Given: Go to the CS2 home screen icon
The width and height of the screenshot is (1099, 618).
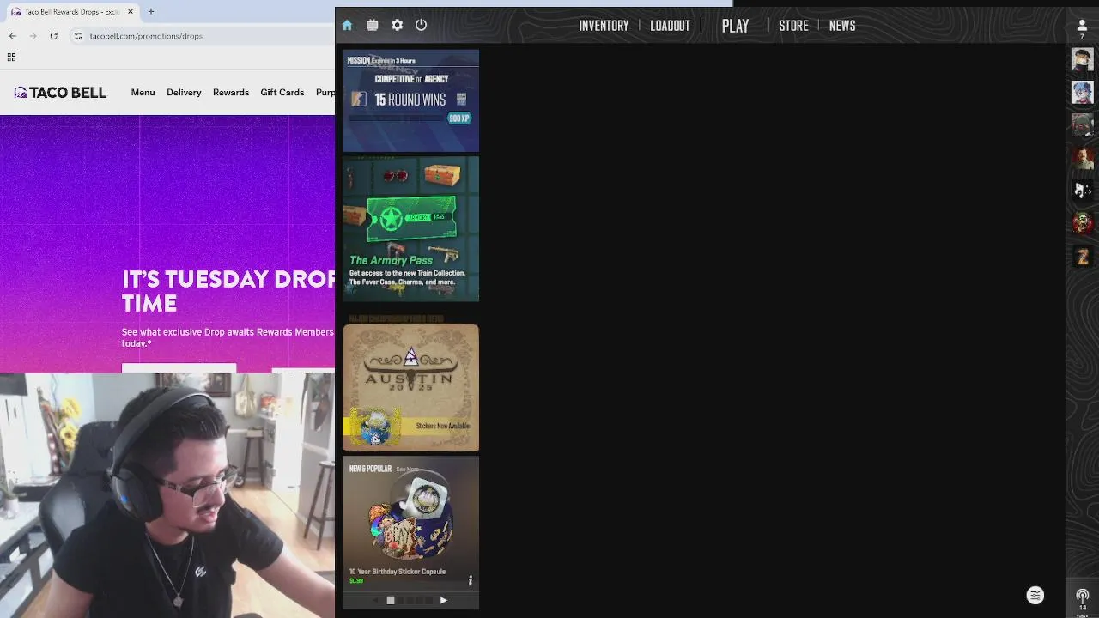Looking at the screenshot, I should point(347,26).
